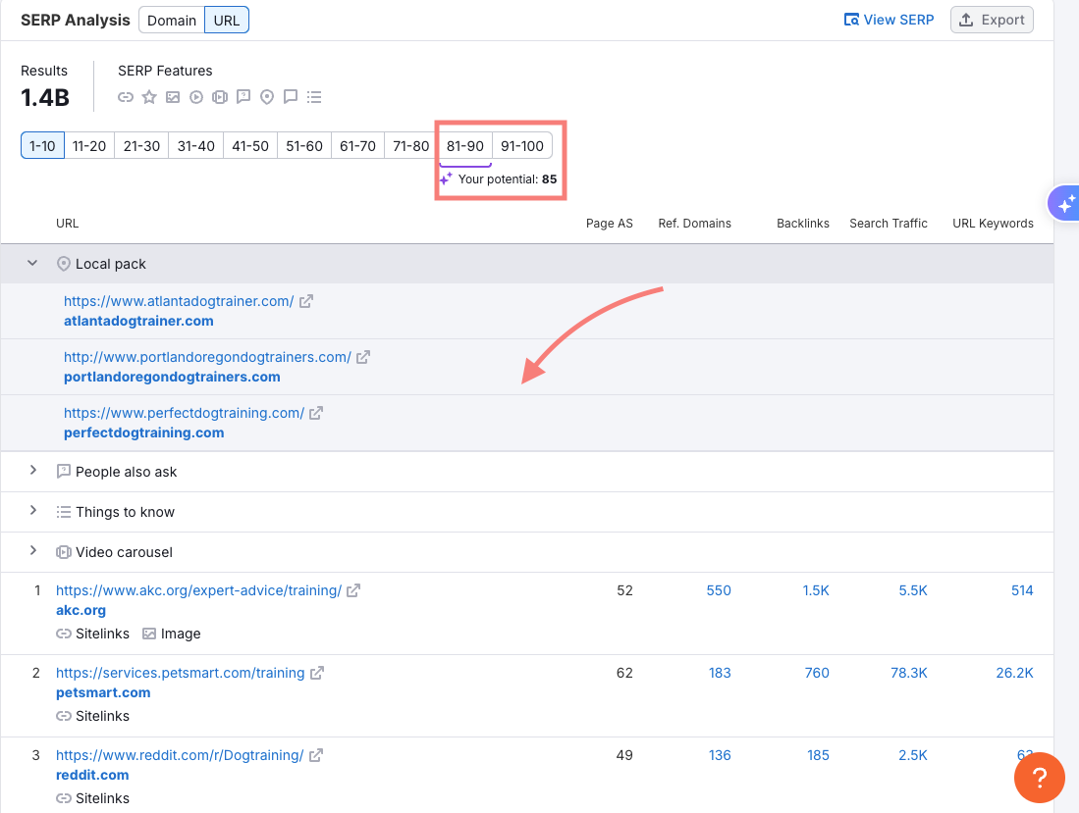Select the Video carousel SERP feature icon

click(x=220, y=96)
